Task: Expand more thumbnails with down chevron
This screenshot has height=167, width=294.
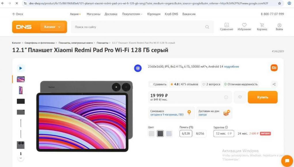Action: coord(21,158)
